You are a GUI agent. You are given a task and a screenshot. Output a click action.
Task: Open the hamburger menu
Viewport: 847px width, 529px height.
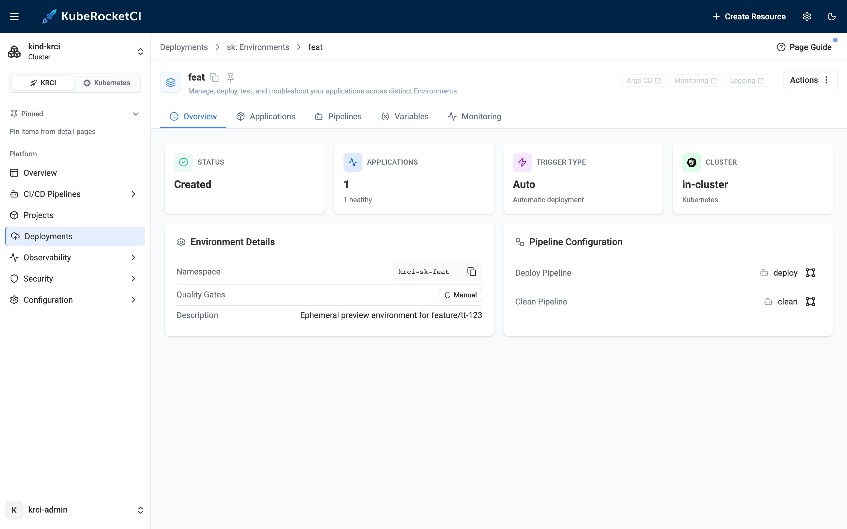(14, 16)
